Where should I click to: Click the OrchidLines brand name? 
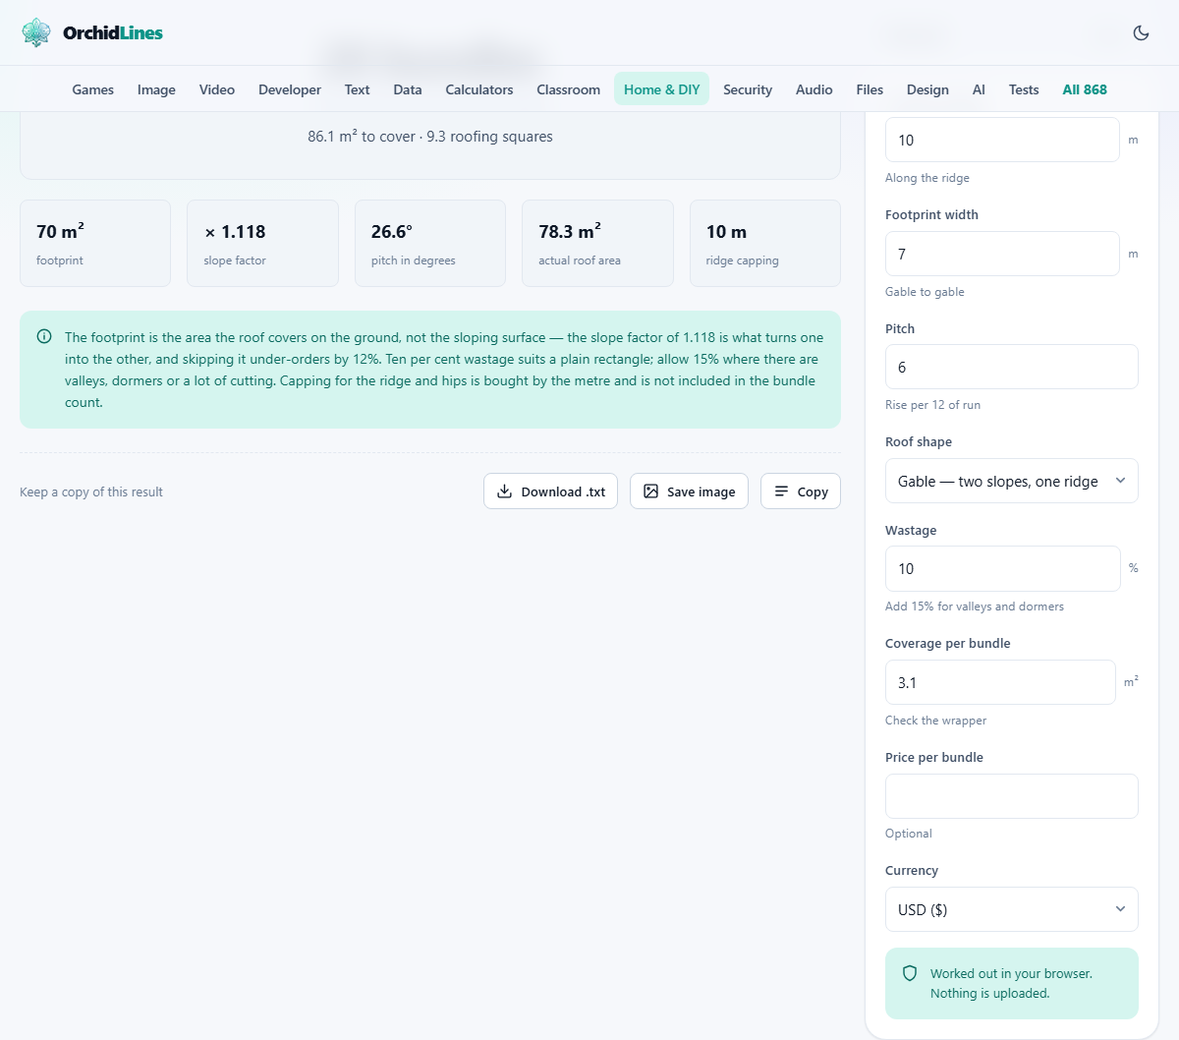pyautogui.click(x=113, y=32)
